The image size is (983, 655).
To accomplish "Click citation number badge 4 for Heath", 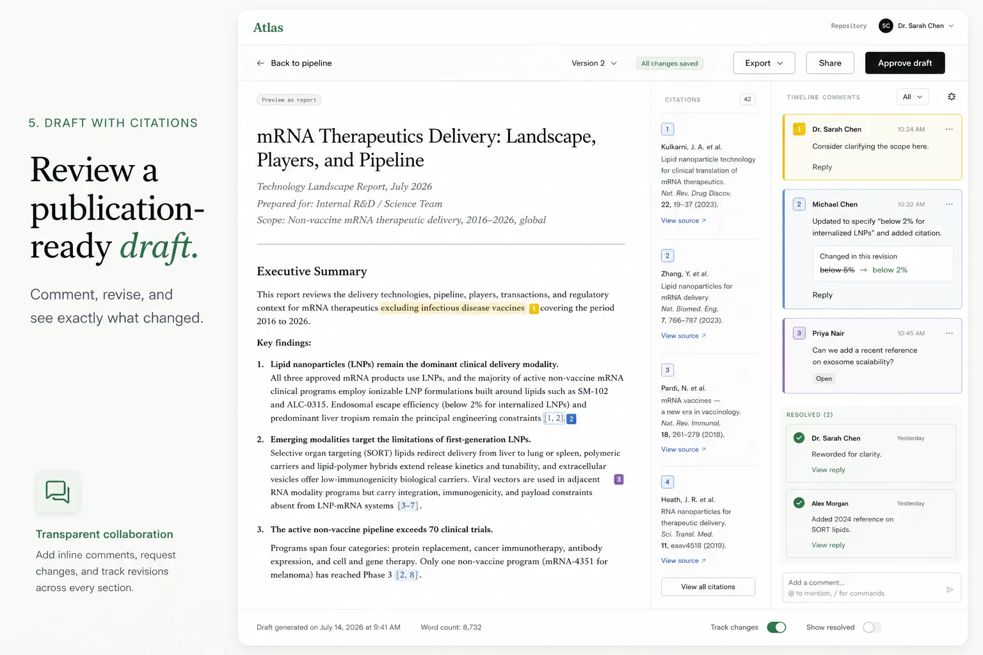I will click(667, 482).
